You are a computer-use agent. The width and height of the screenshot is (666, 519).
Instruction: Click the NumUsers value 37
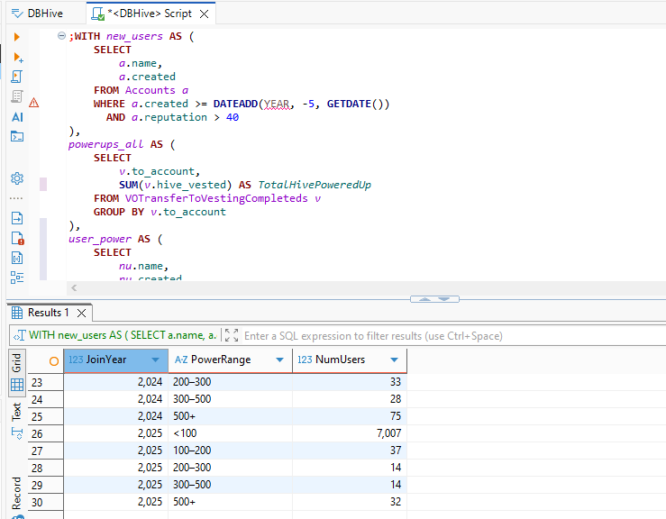click(x=350, y=451)
